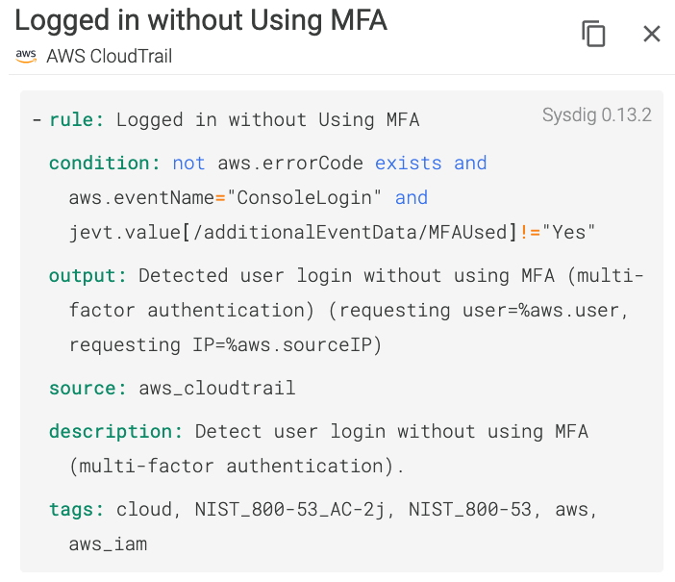Copy the rule to clipboard
Viewport: 675px width, 582px height.
pyautogui.click(x=594, y=35)
